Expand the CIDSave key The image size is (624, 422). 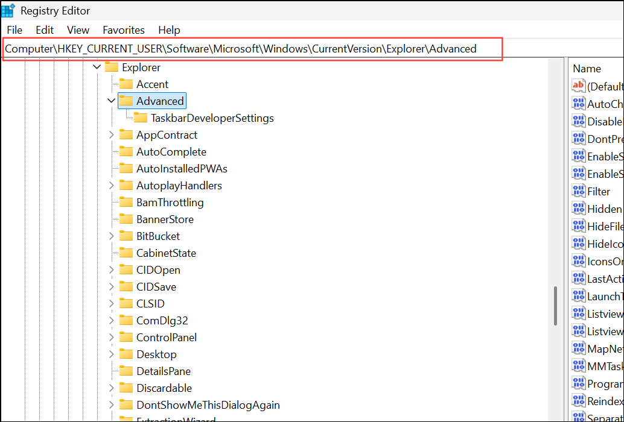pyautogui.click(x=112, y=287)
